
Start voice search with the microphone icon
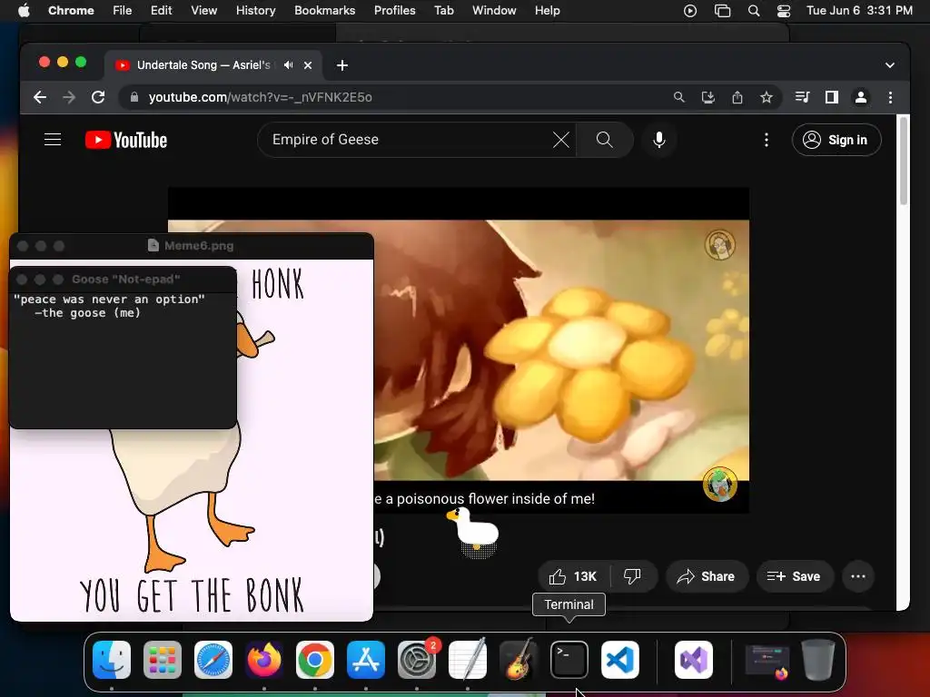tap(659, 140)
